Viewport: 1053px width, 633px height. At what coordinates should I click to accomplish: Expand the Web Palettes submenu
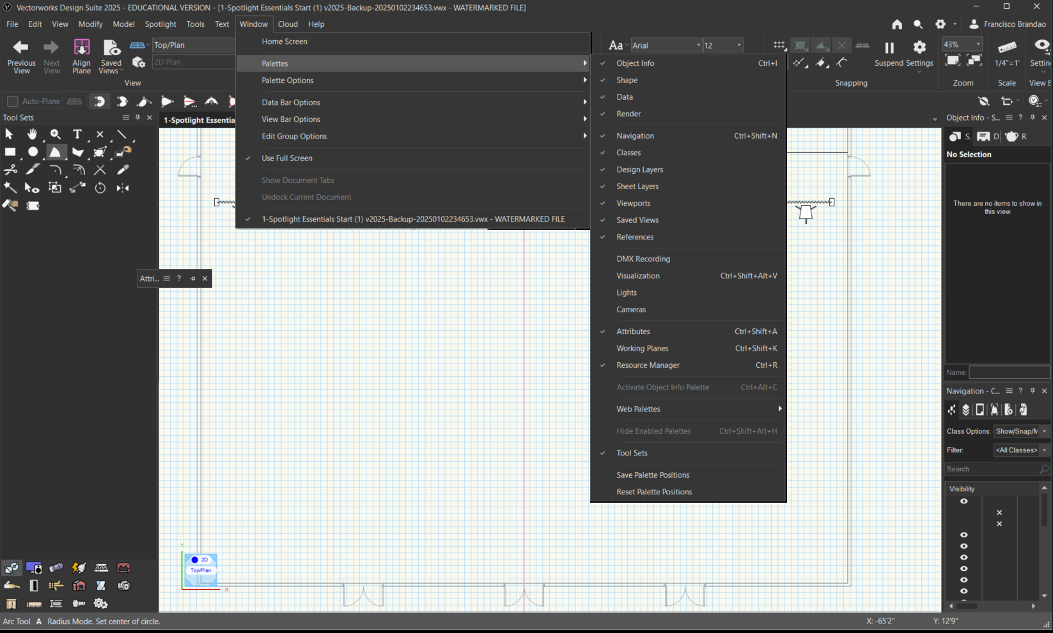point(638,409)
